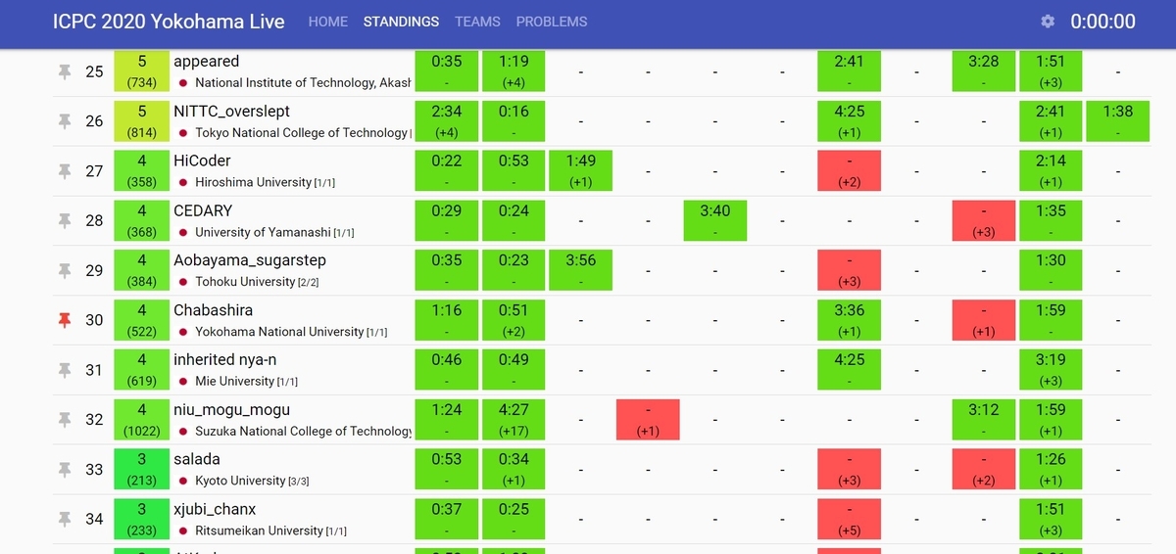The image size is (1176, 554).
Task: Select team name inherited nya-n
Action: (x=224, y=360)
